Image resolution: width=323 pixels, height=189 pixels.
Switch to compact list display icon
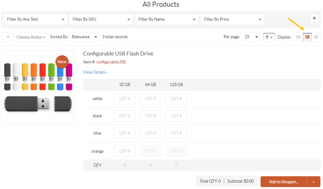point(316,37)
